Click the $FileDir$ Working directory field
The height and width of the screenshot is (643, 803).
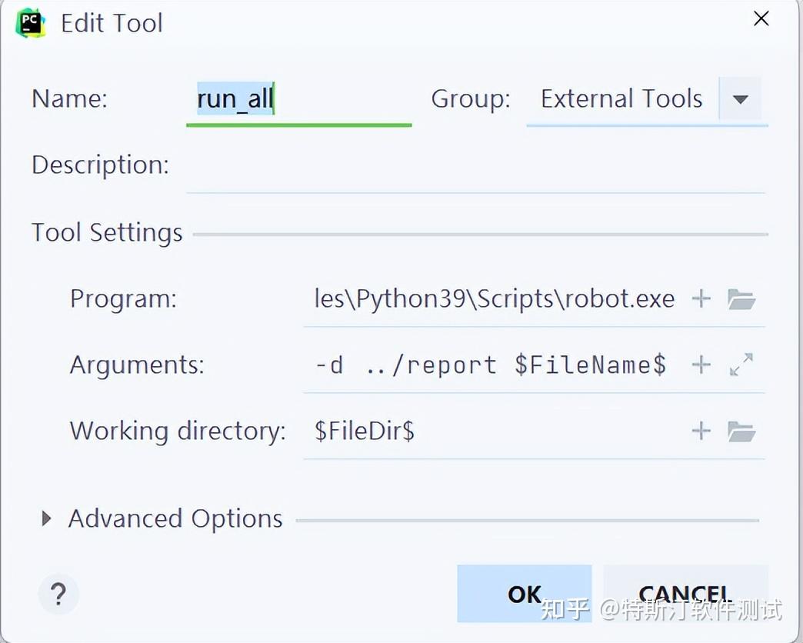pos(492,431)
